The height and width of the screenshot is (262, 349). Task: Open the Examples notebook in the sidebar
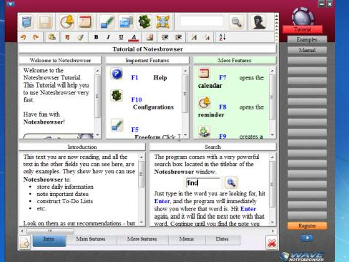coord(307,39)
